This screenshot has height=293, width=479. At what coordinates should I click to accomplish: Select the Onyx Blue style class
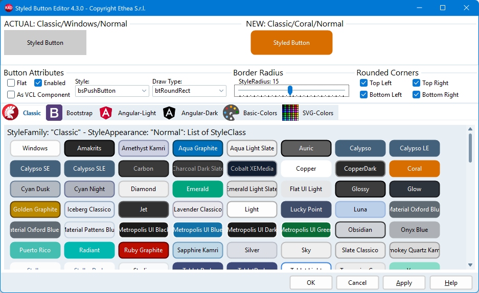414,230
